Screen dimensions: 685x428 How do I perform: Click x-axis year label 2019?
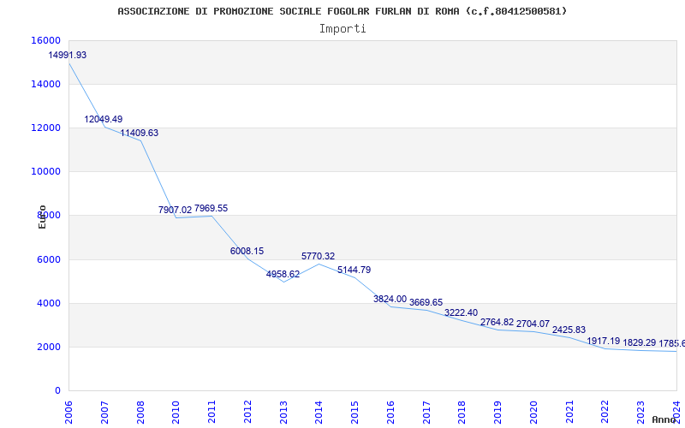coord(498,413)
